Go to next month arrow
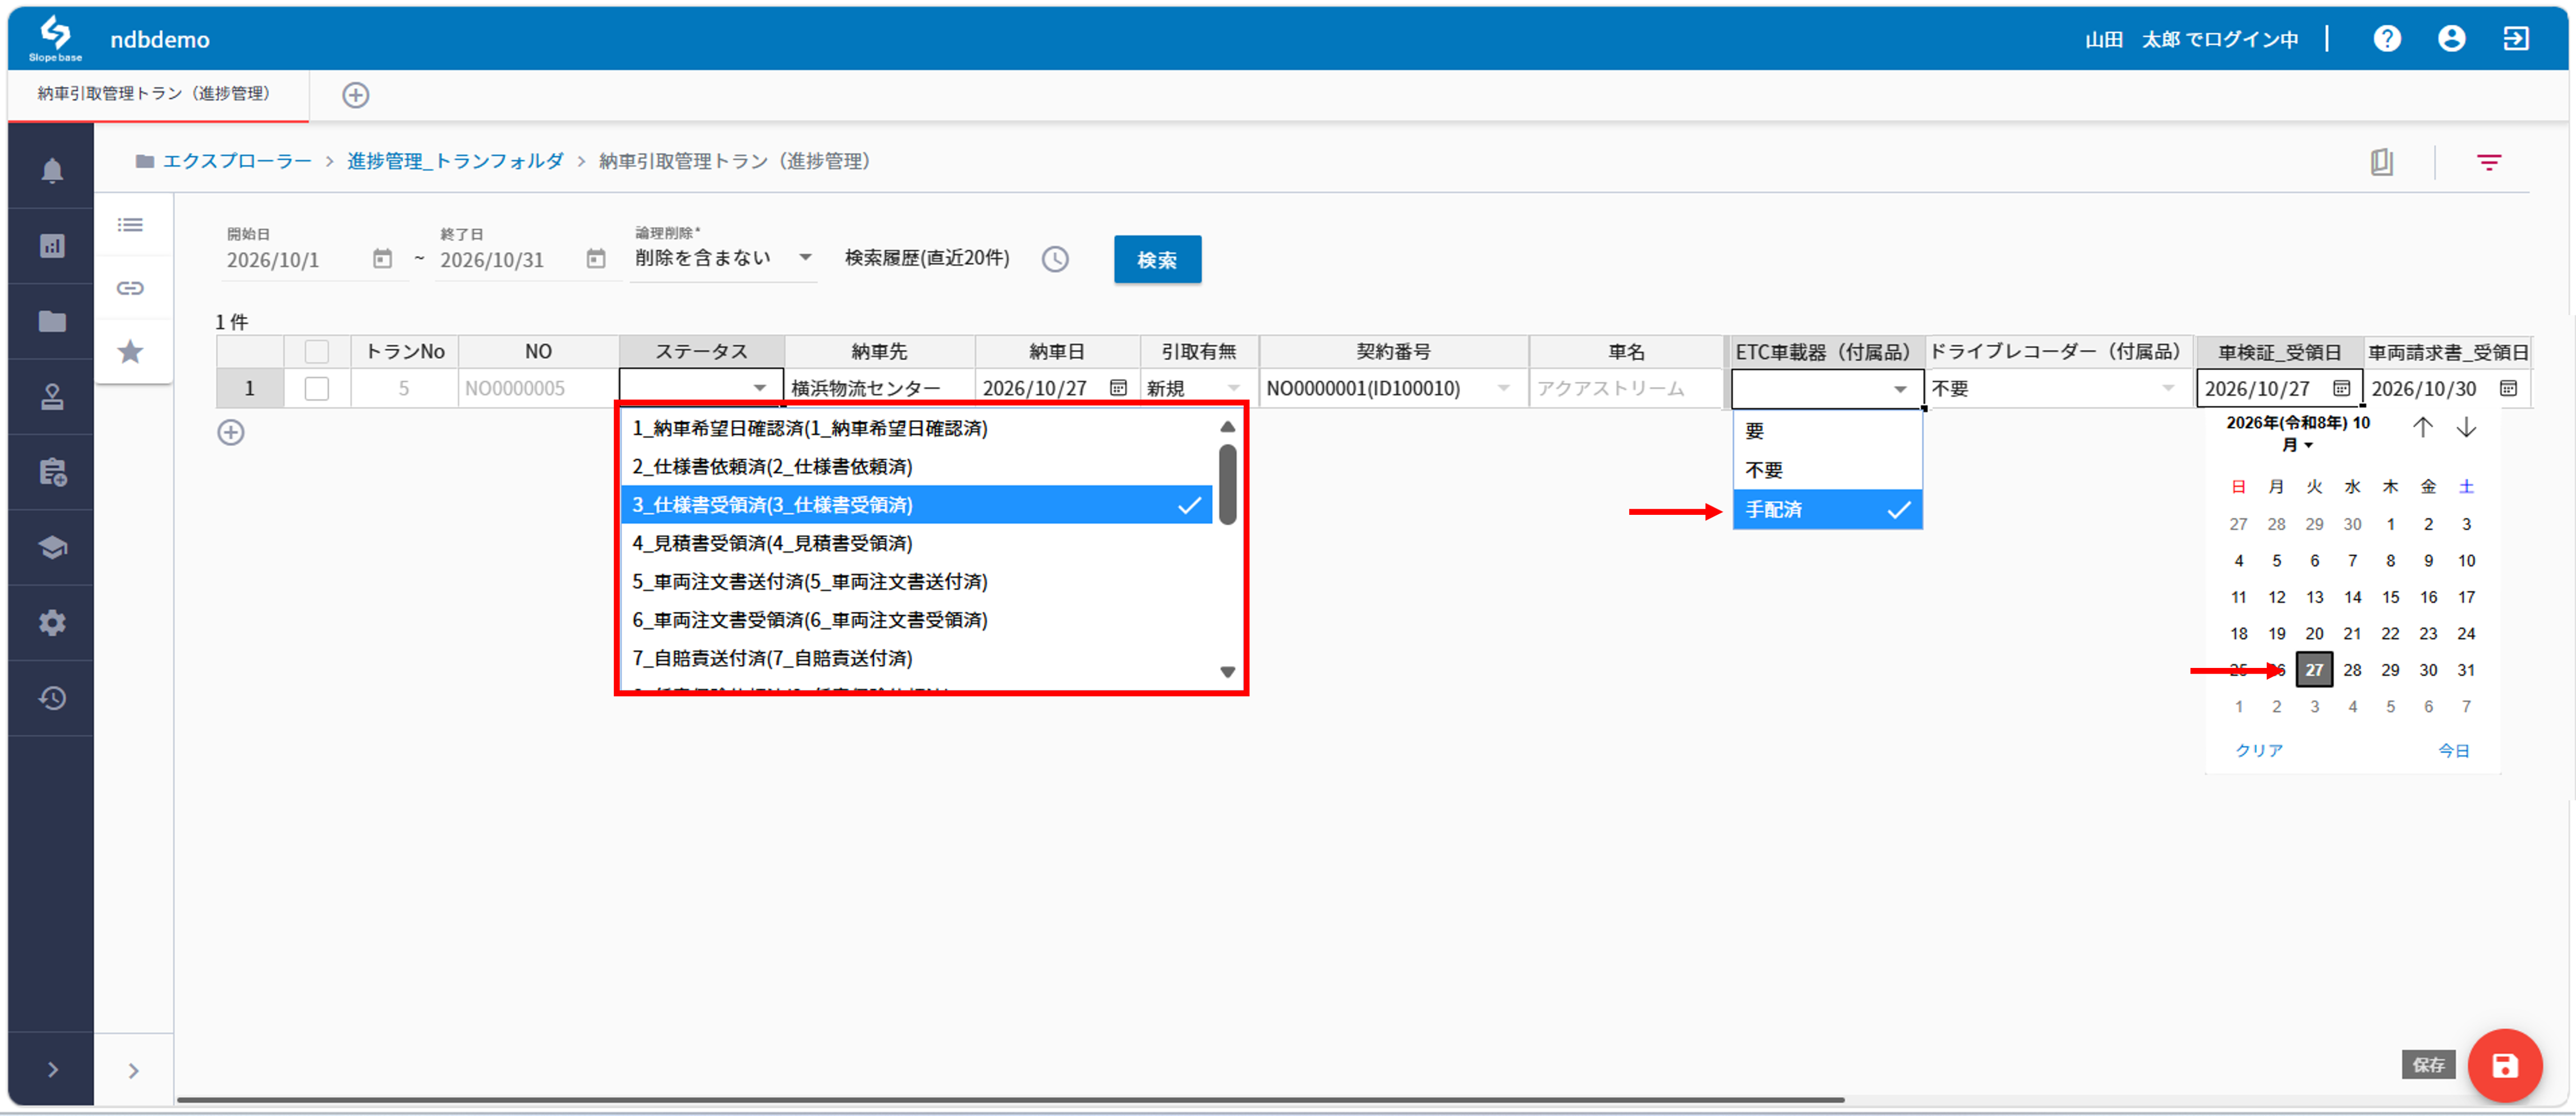The height and width of the screenshot is (1116, 2576). click(x=2466, y=427)
